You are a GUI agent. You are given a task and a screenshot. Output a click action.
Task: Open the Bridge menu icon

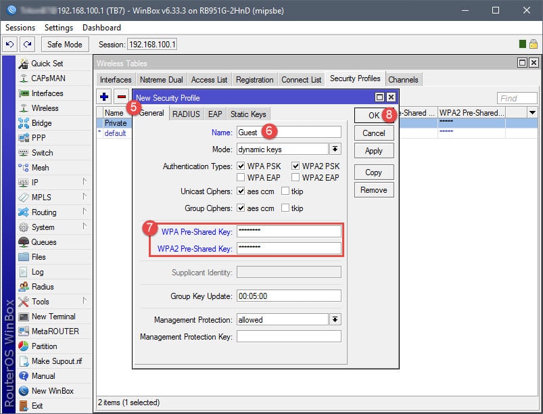click(24, 123)
